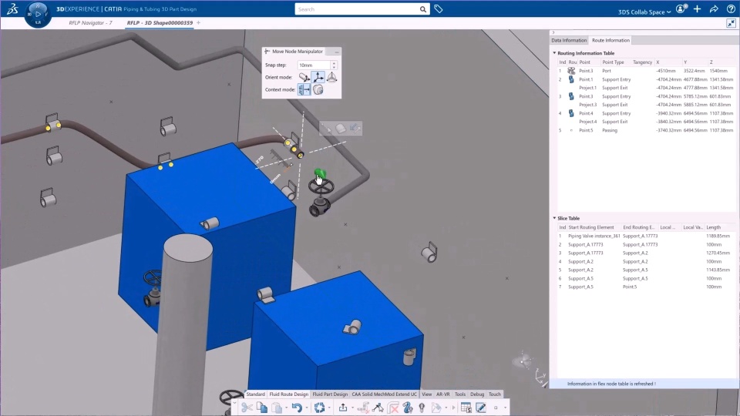The height and width of the screenshot is (416, 740).
Task: Click the search magnifier icon
Action: pos(423,9)
